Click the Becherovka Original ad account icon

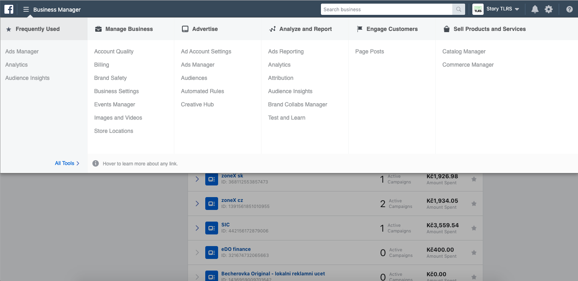212,276
